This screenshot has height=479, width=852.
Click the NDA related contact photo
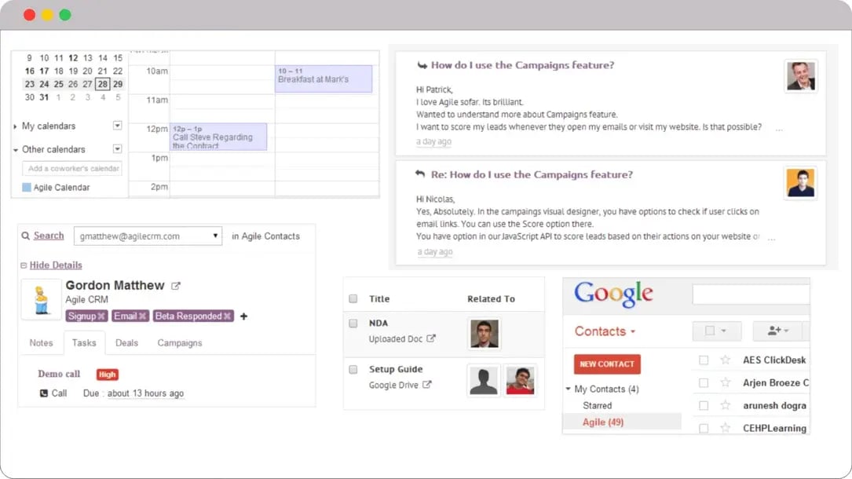(485, 334)
